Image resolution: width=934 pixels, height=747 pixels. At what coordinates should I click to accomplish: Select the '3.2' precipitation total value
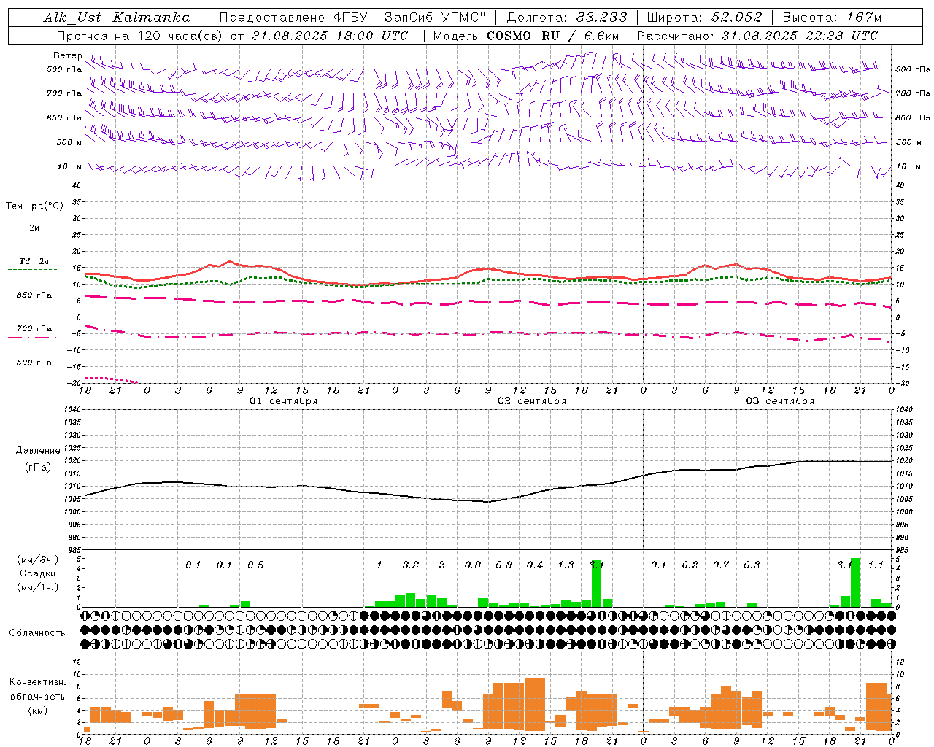click(411, 565)
